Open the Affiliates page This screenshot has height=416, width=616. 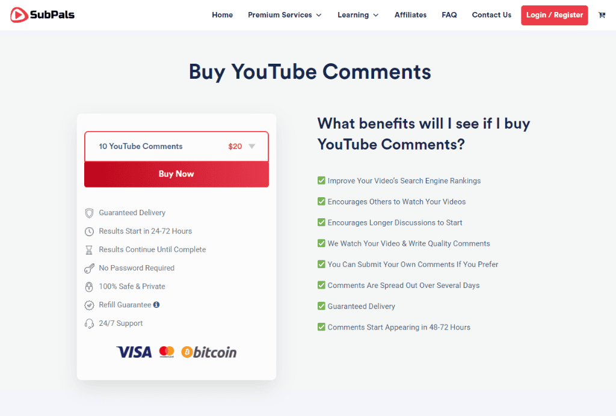point(410,15)
